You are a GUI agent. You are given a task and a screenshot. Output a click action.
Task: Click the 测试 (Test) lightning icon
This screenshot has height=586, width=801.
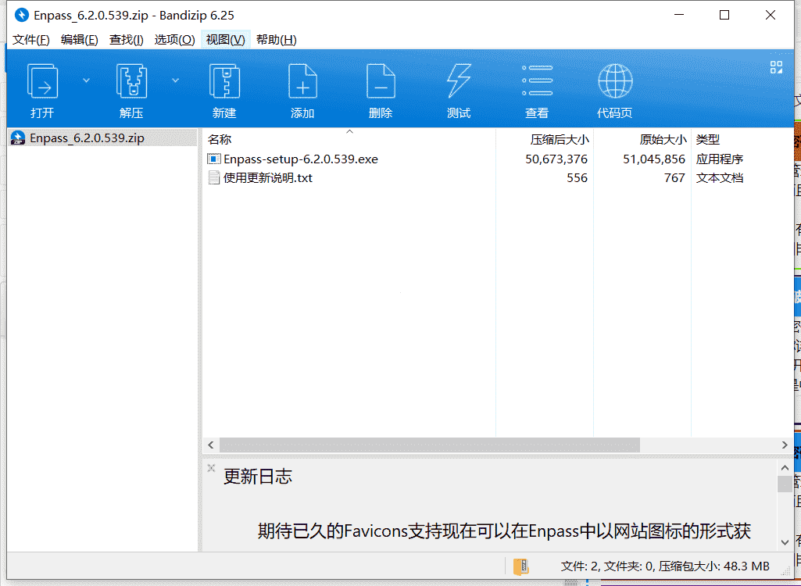click(459, 80)
